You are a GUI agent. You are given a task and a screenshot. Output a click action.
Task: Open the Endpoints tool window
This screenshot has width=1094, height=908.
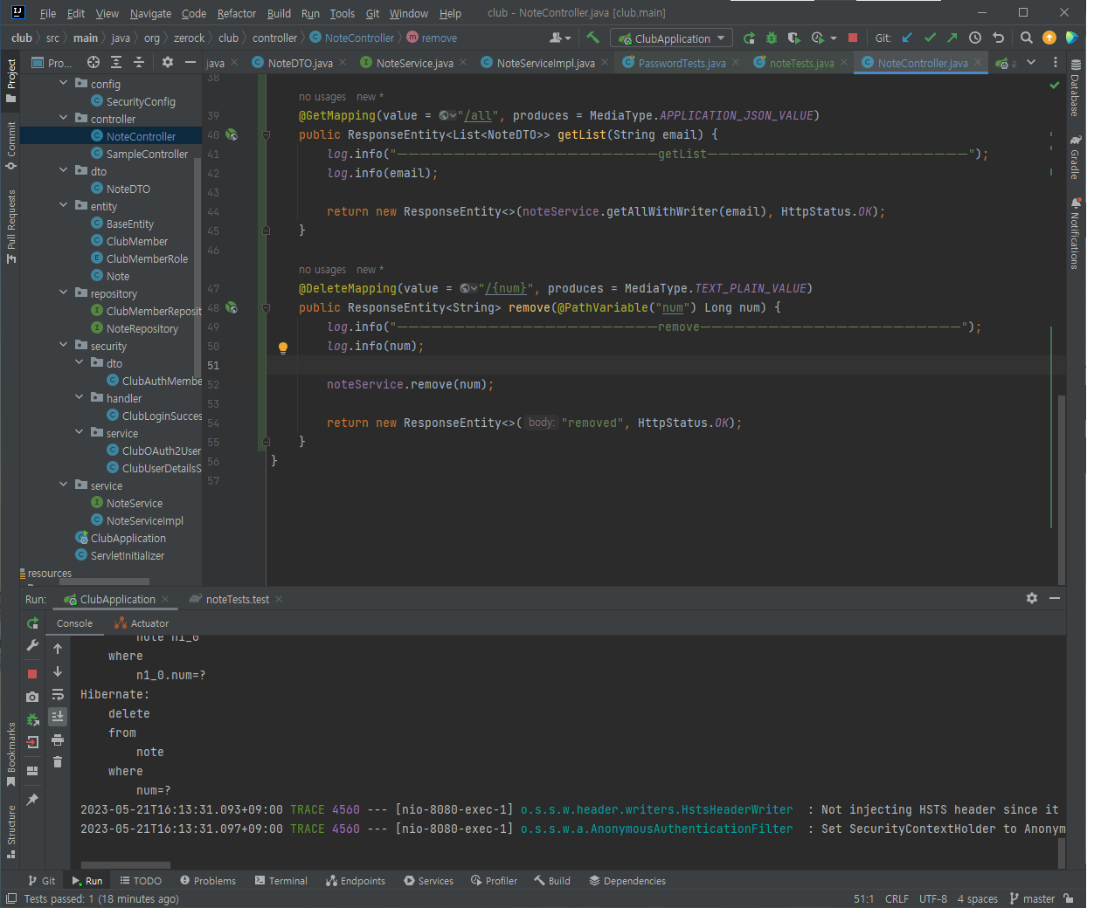pos(356,881)
